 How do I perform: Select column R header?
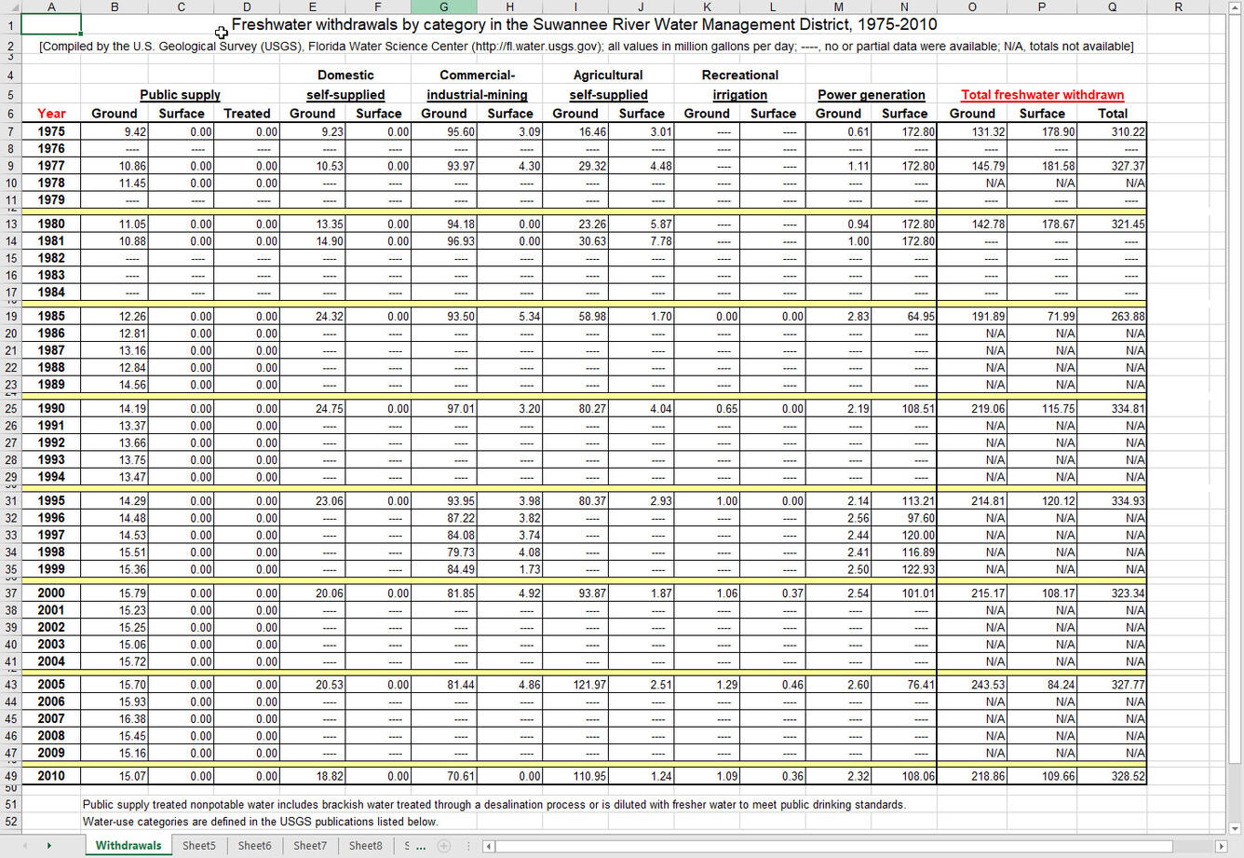(1178, 7)
